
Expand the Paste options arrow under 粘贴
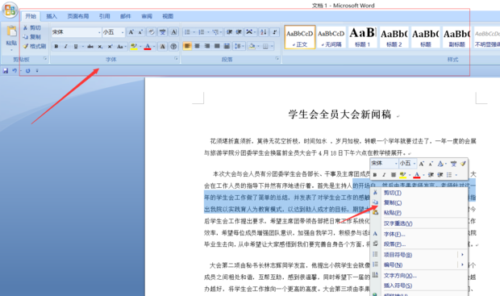pos(11,50)
